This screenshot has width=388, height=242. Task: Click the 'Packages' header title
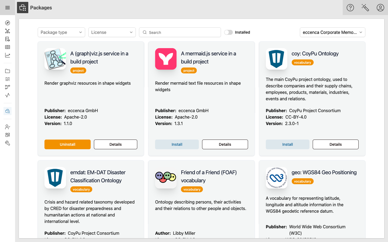pyautogui.click(x=41, y=8)
